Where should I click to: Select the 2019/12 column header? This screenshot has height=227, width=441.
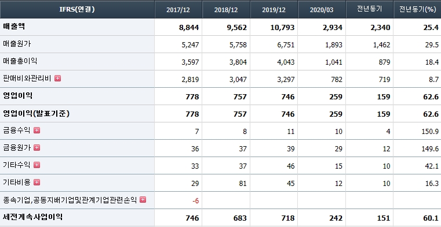pyautogui.click(x=274, y=10)
